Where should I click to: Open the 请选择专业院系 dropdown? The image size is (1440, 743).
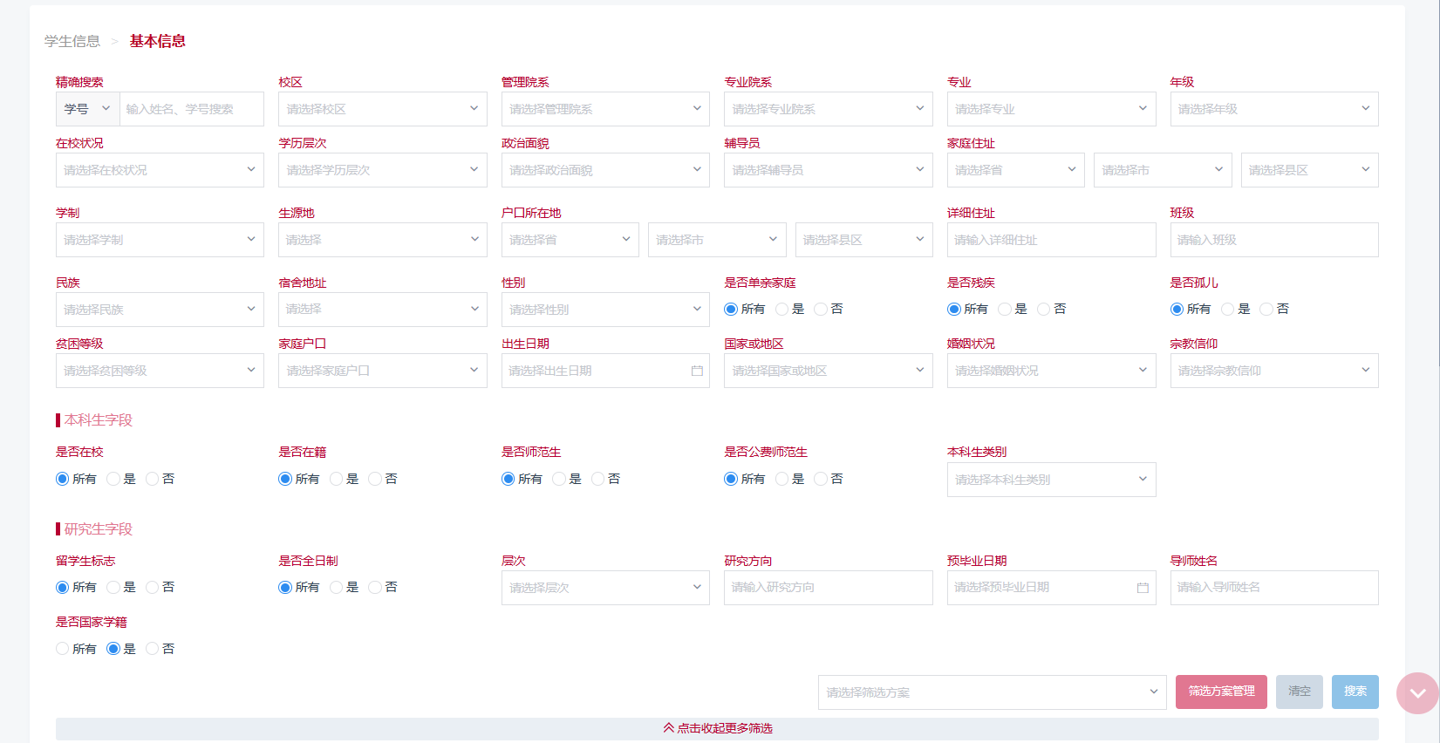829,109
